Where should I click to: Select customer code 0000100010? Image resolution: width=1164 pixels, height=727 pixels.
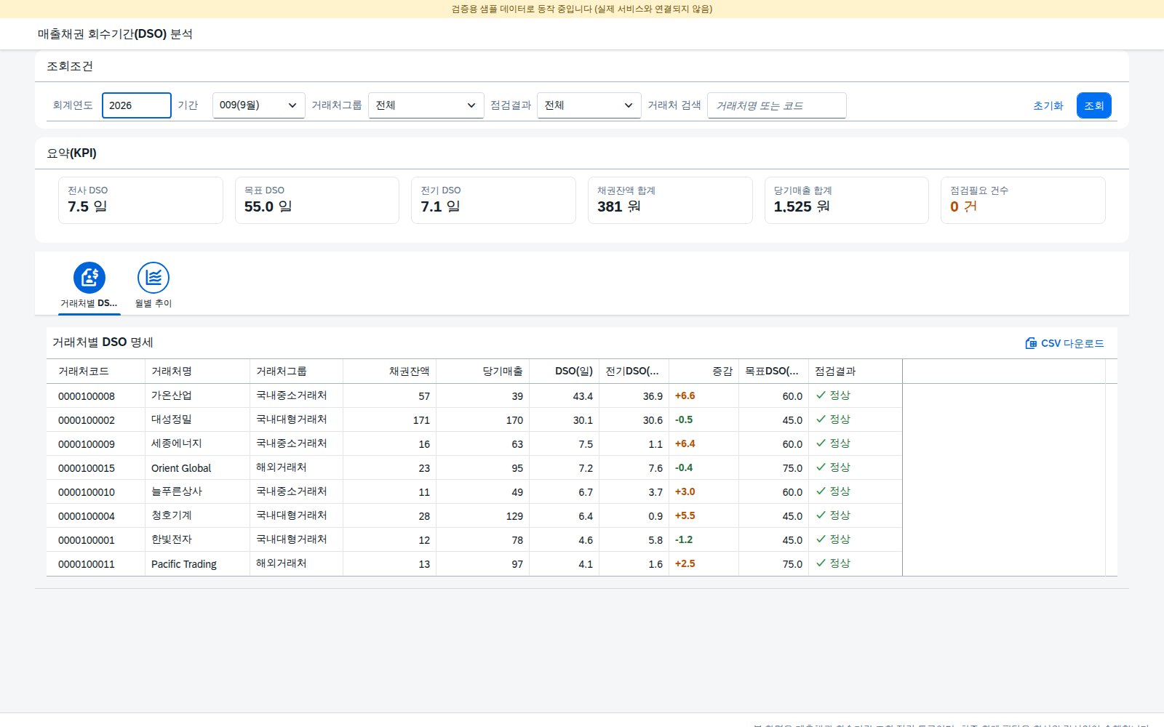(87, 492)
